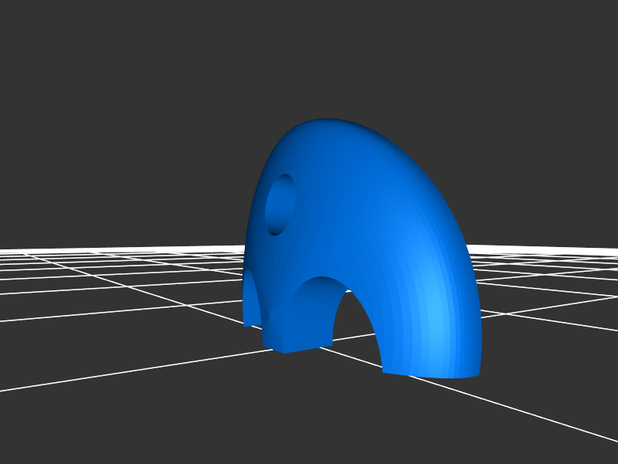618x464 pixels.
Task: Select the circular hole in the model
Action: 280,205
